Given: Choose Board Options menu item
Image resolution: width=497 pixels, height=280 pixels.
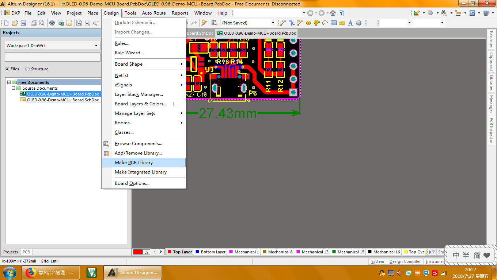Looking at the screenshot, I should pyautogui.click(x=144, y=183).
